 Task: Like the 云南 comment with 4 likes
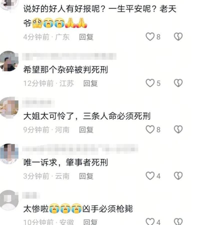150,176
